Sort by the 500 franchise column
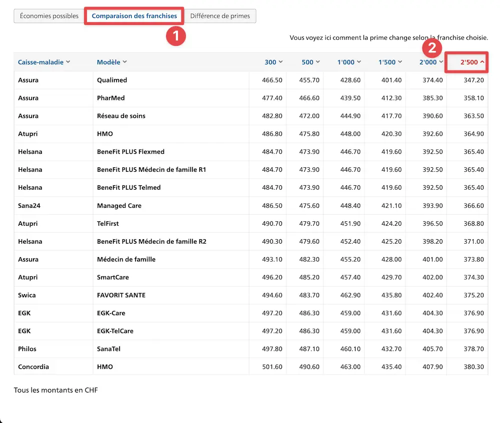Screen dimensions: 500x423 310,62
